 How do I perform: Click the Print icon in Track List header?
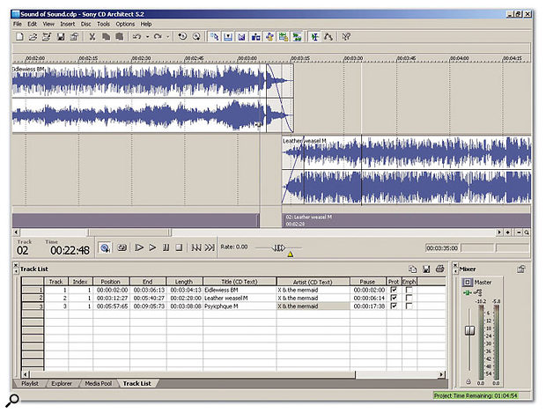pyautogui.click(x=439, y=269)
